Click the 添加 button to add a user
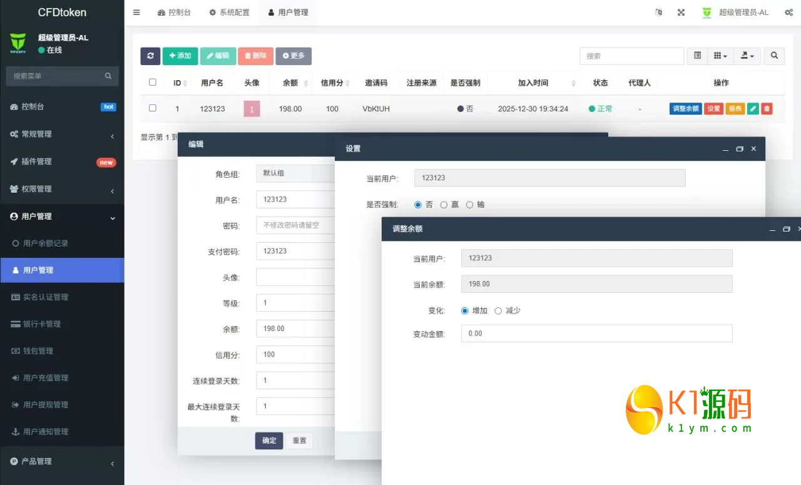Image resolution: width=801 pixels, height=485 pixels. [180, 56]
